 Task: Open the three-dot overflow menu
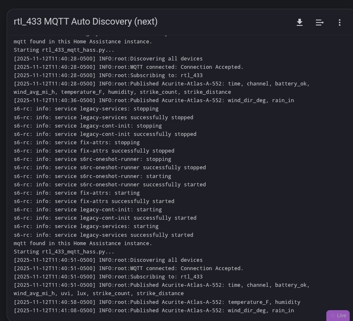tap(340, 23)
